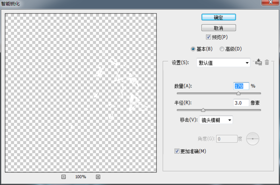Toggle the 预览(P) checkbox

208,37
